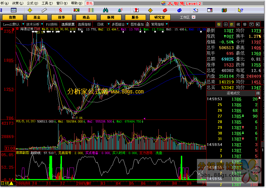Click the red circular phi icon

(165, 10)
